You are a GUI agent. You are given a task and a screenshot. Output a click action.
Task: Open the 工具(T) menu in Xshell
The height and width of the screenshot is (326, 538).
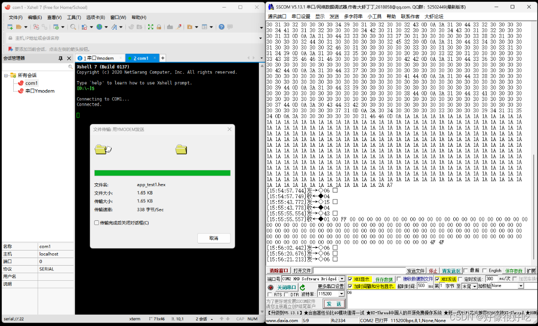[x=74, y=17]
